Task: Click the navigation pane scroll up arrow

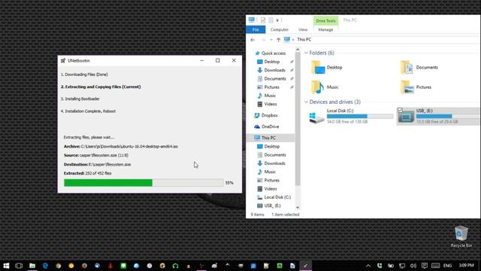Action: point(298,50)
